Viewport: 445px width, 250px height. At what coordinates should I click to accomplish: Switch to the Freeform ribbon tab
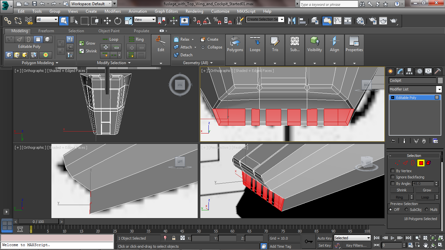click(x=46, y=31)
